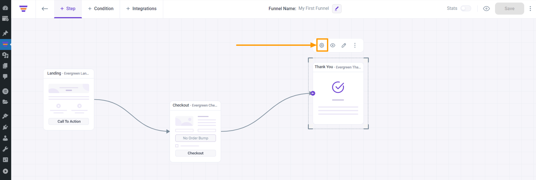Click the Call To Action button
The width and height of the screenshot is (536, 180).
(x=69, y=121)
